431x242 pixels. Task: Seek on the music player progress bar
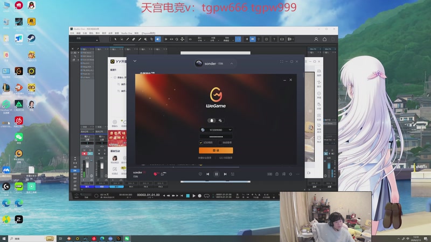216,167
